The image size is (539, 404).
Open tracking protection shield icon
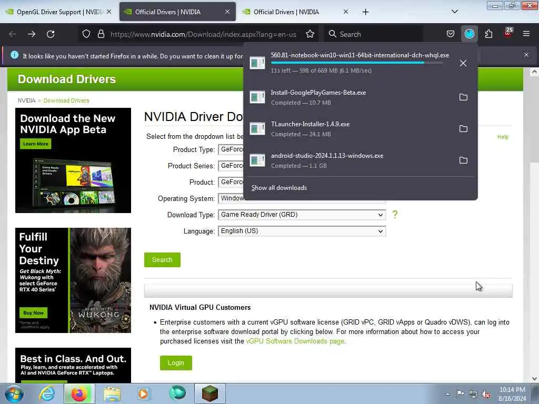pos(86,34)
